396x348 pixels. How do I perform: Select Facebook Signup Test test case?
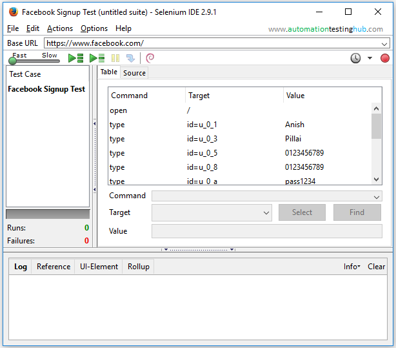click(x=46, y=89)
